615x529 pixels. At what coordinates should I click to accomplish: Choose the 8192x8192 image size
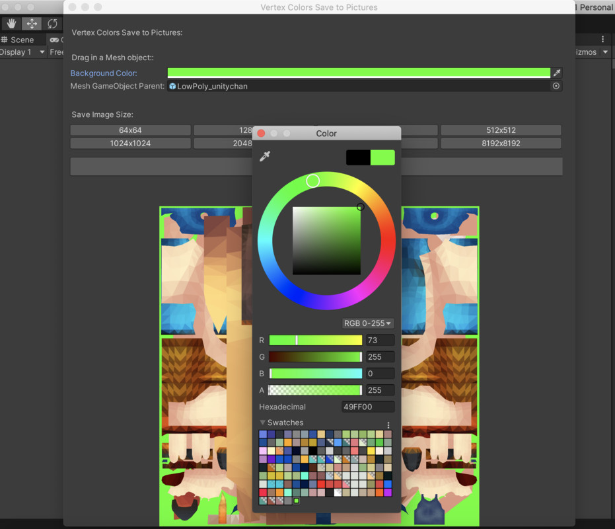tap(501, 143)
